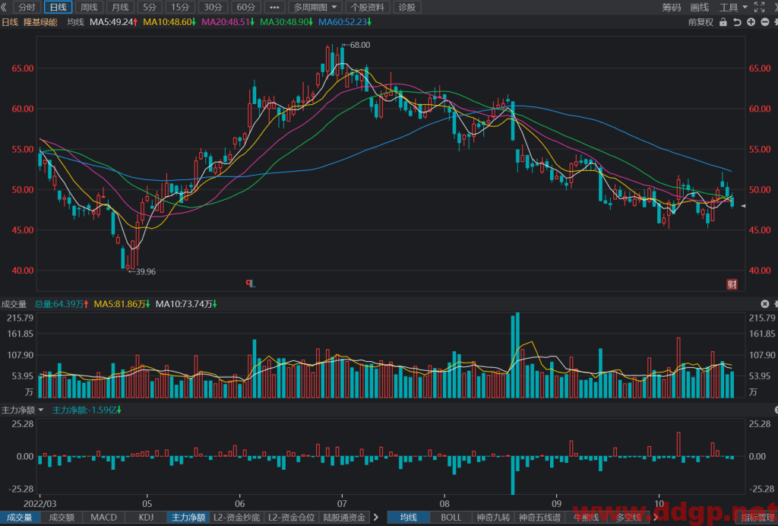Click the 2022/03 date axis label
Screen dimensions: 778x526
(40, 503)
